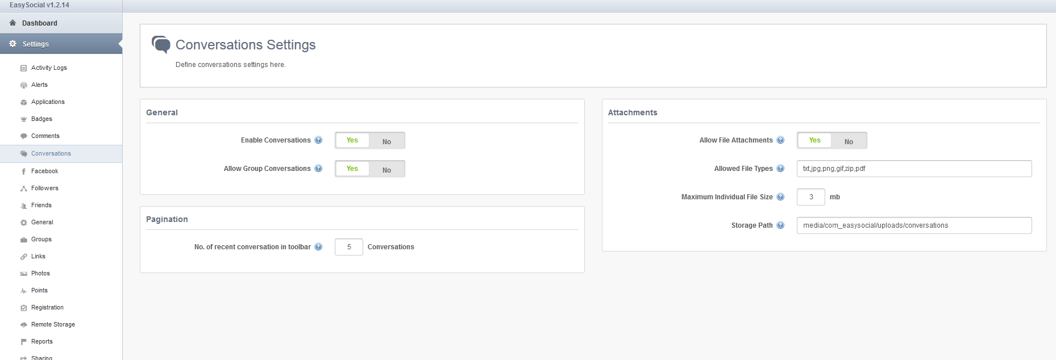Click the Remote Storage cloud icon
1056x360 pixels.
[23, 325]
